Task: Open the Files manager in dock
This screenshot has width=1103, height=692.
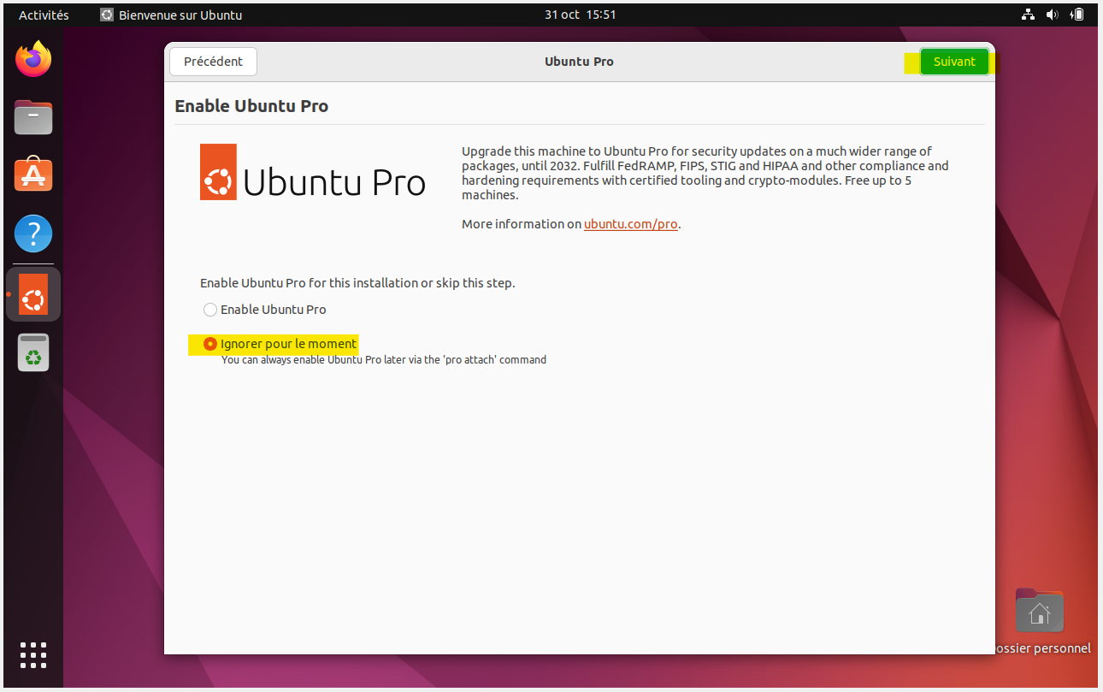Action: [x=33, y=117]
